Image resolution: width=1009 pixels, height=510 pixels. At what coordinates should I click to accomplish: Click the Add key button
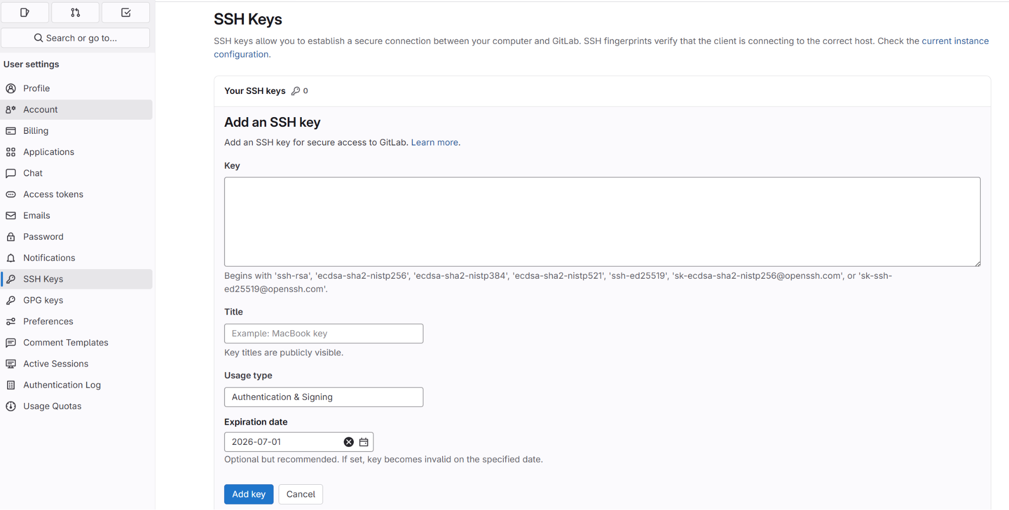tap(249, 494)
